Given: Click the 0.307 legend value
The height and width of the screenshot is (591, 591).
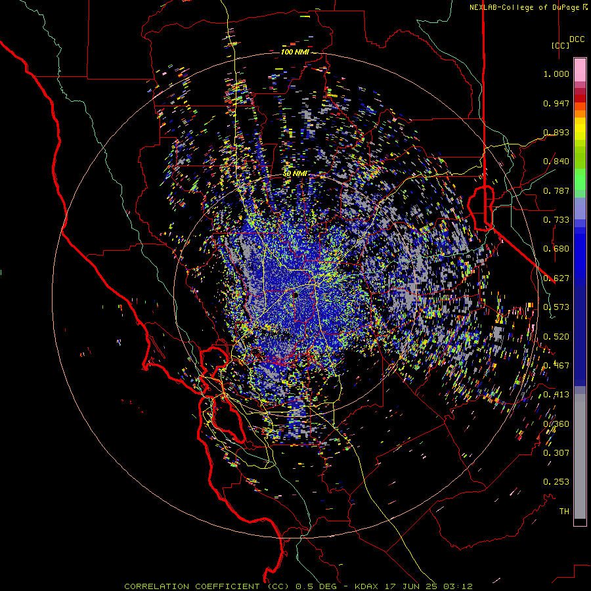Looking at the screenshot, I should tap(556, 453).
